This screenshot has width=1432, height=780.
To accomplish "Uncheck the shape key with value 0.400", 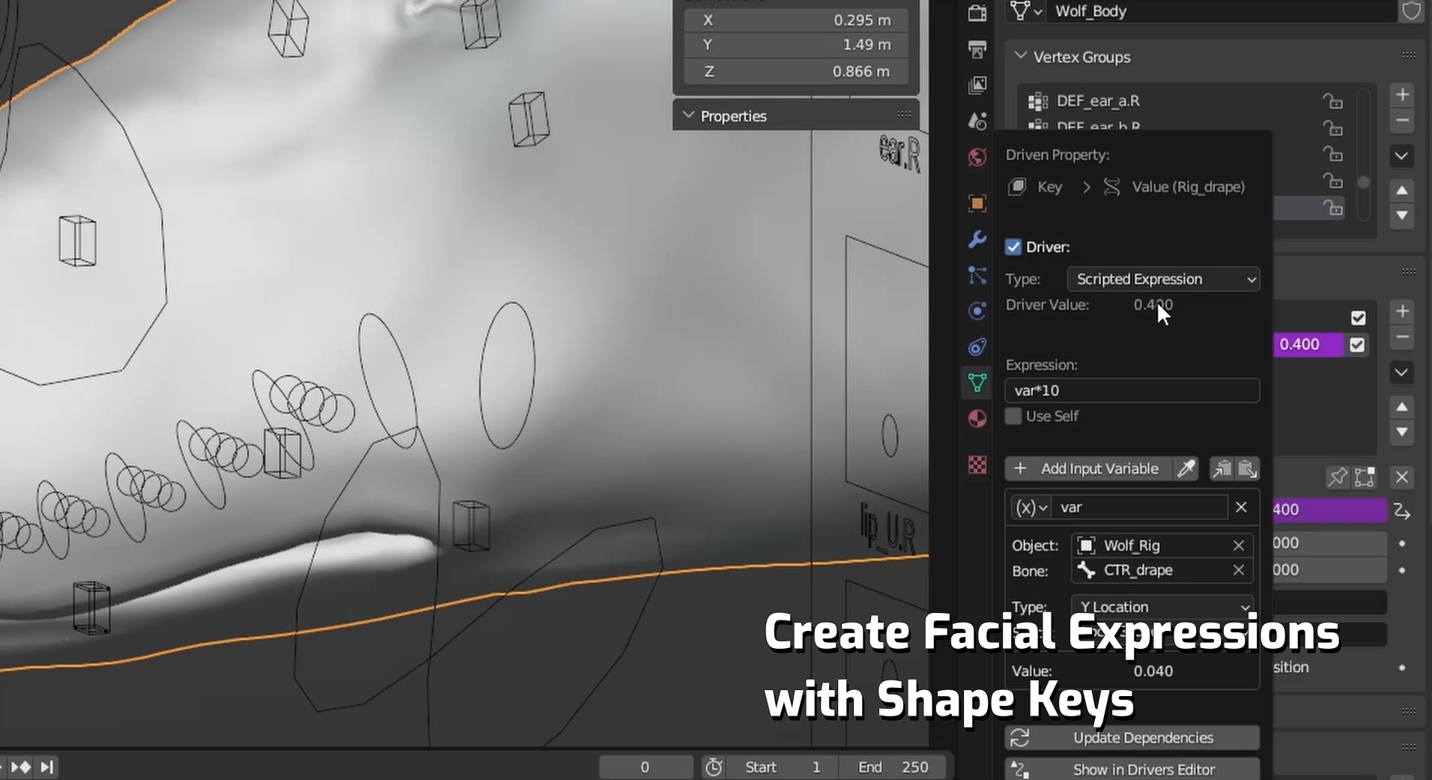I will (x=1357, y=345).
